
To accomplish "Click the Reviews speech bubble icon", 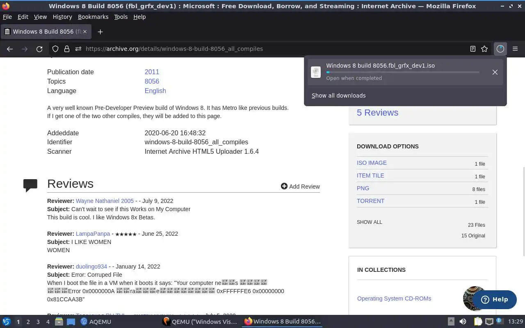I will pyautogui.click(x=30, y=185).
